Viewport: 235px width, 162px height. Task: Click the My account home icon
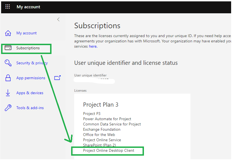pos(8,33)
